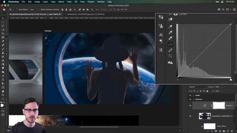Open more align options ellipsis
Screen dimensions: 237x133
coord(97,10)
